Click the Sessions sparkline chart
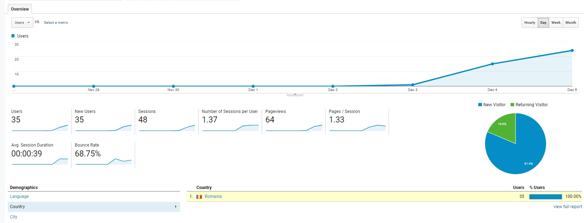This screenshot has width=584, height=223. point(167,128)
